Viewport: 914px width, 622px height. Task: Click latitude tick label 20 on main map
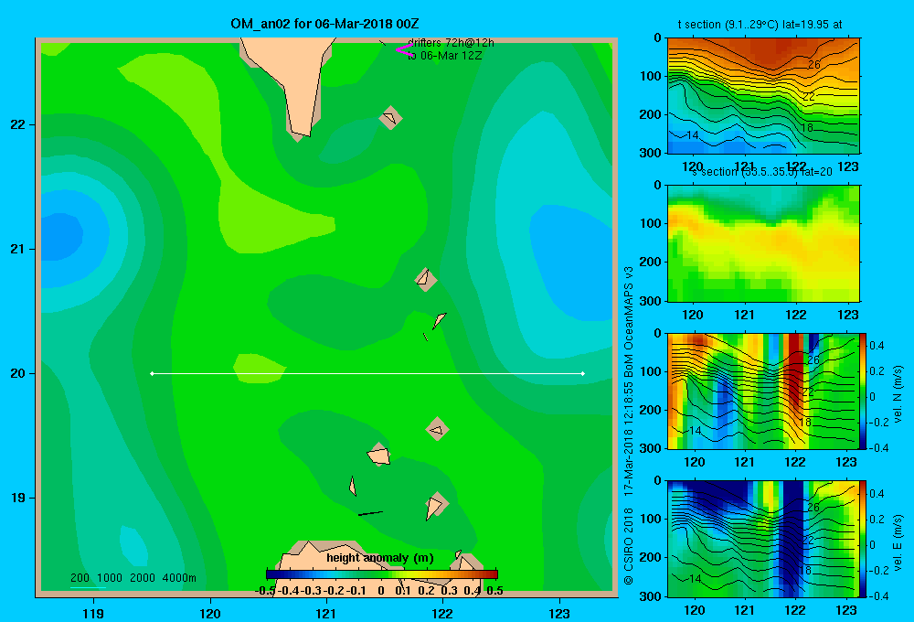click(x=18, y=373)
